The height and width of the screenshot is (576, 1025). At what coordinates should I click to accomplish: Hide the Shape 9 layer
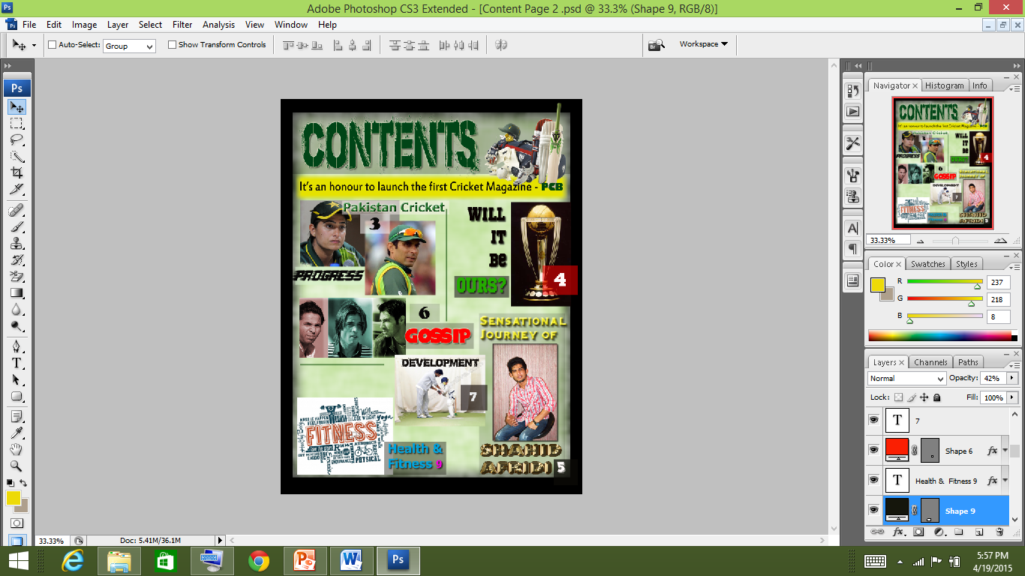(873, 510)
